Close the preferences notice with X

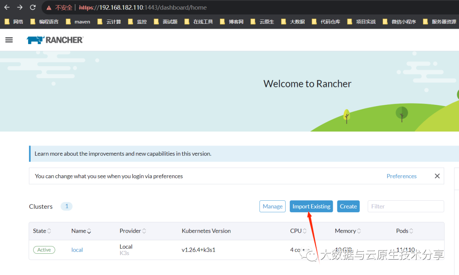pyautogui.click(x=437, y=176)
